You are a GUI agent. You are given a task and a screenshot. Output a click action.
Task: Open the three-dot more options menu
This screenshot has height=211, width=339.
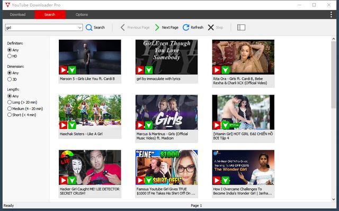point(331,14)
